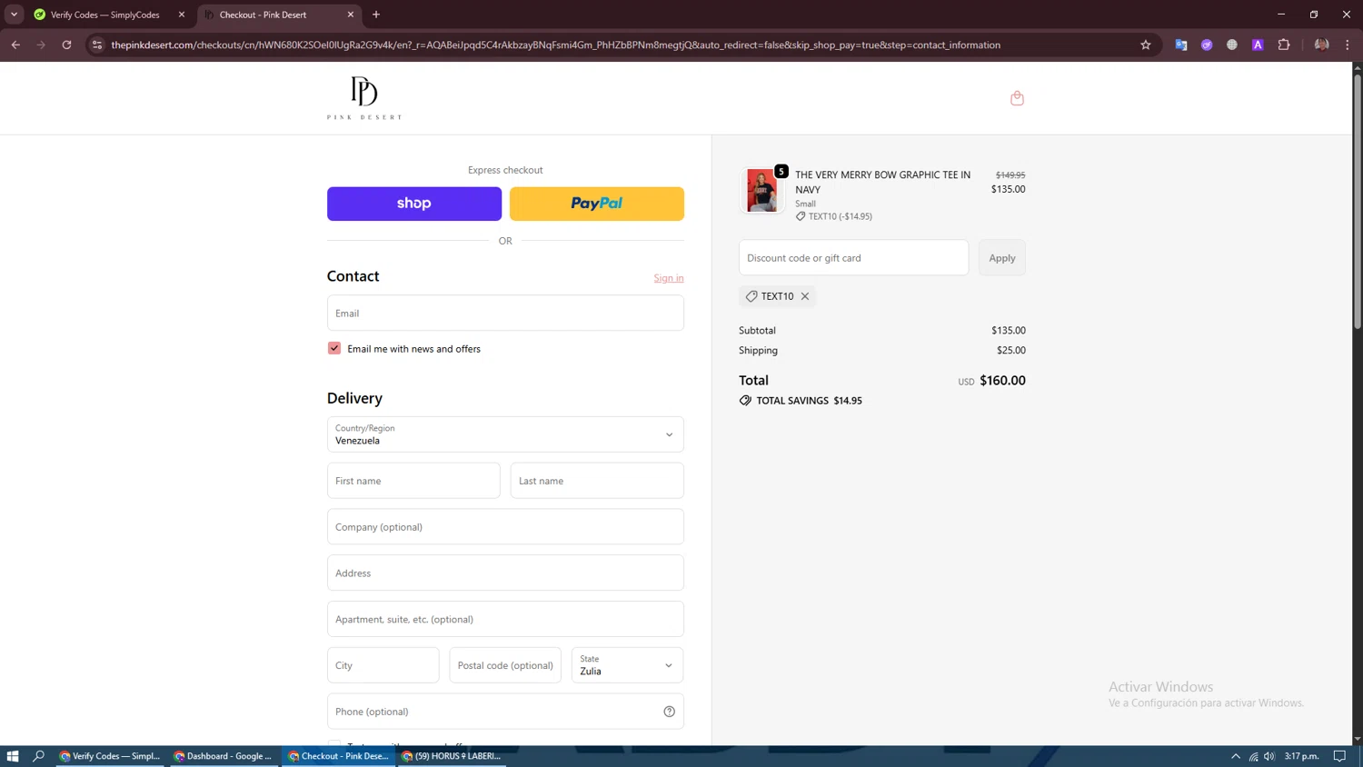Open Dashboard Google taskbar window
1363x767 pixels.
pyautogui.click(x=224, y=756)
